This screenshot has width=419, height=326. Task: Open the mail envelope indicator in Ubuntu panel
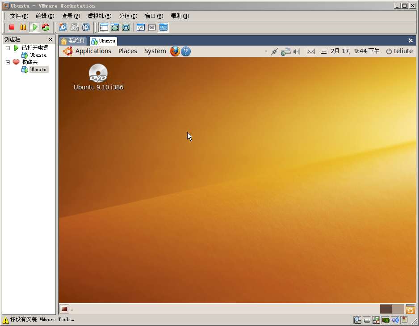(x=311, y=51)
